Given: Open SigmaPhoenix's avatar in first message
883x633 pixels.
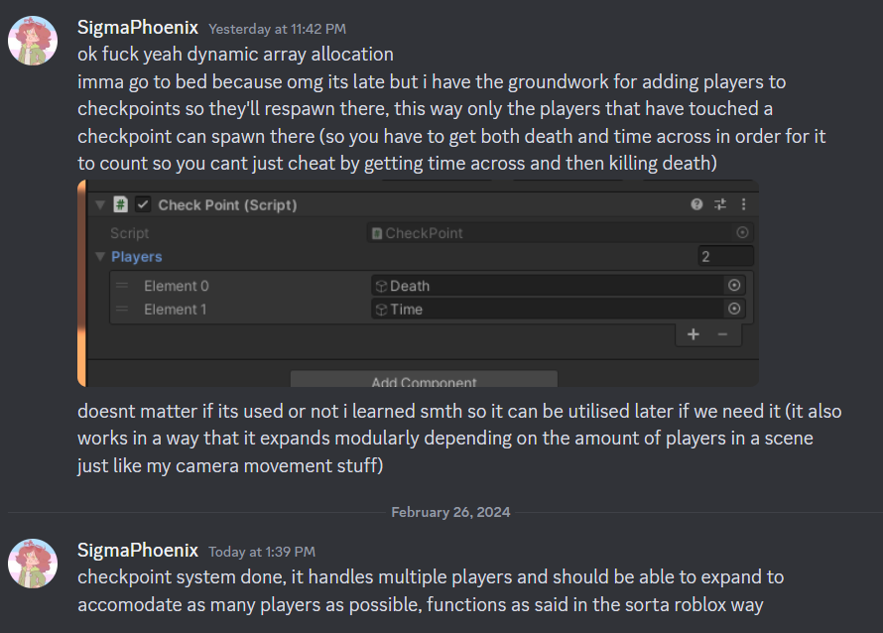Looking at the screenshot, I should (x=33, y=41).
